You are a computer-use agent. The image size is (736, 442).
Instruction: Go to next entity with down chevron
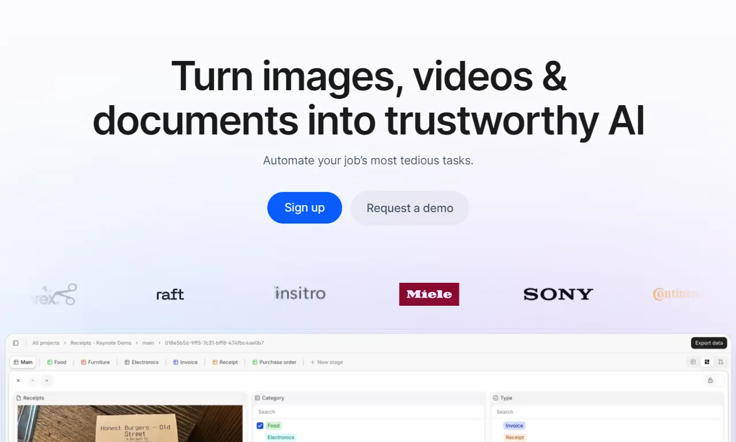(x=47, y=380)
